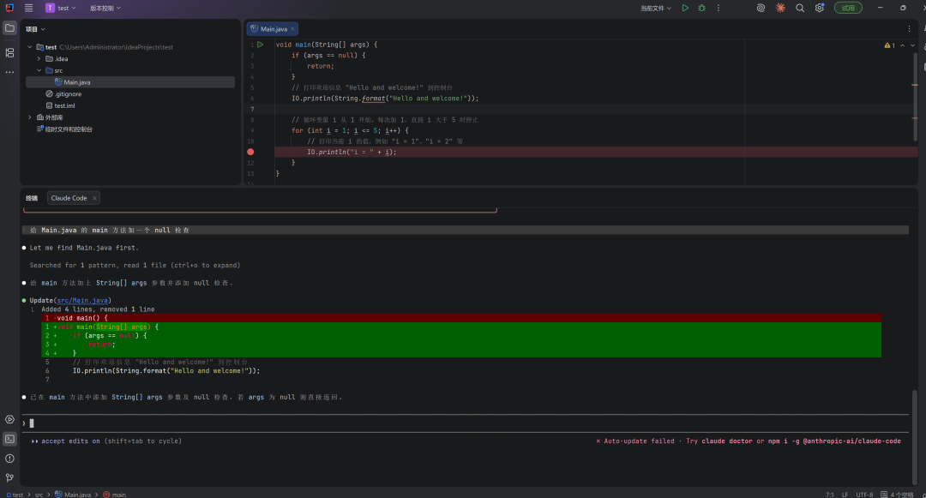This screenshot has width=926, height=498.
Task: Expand the .idea folder
Action: pos(39,58)
